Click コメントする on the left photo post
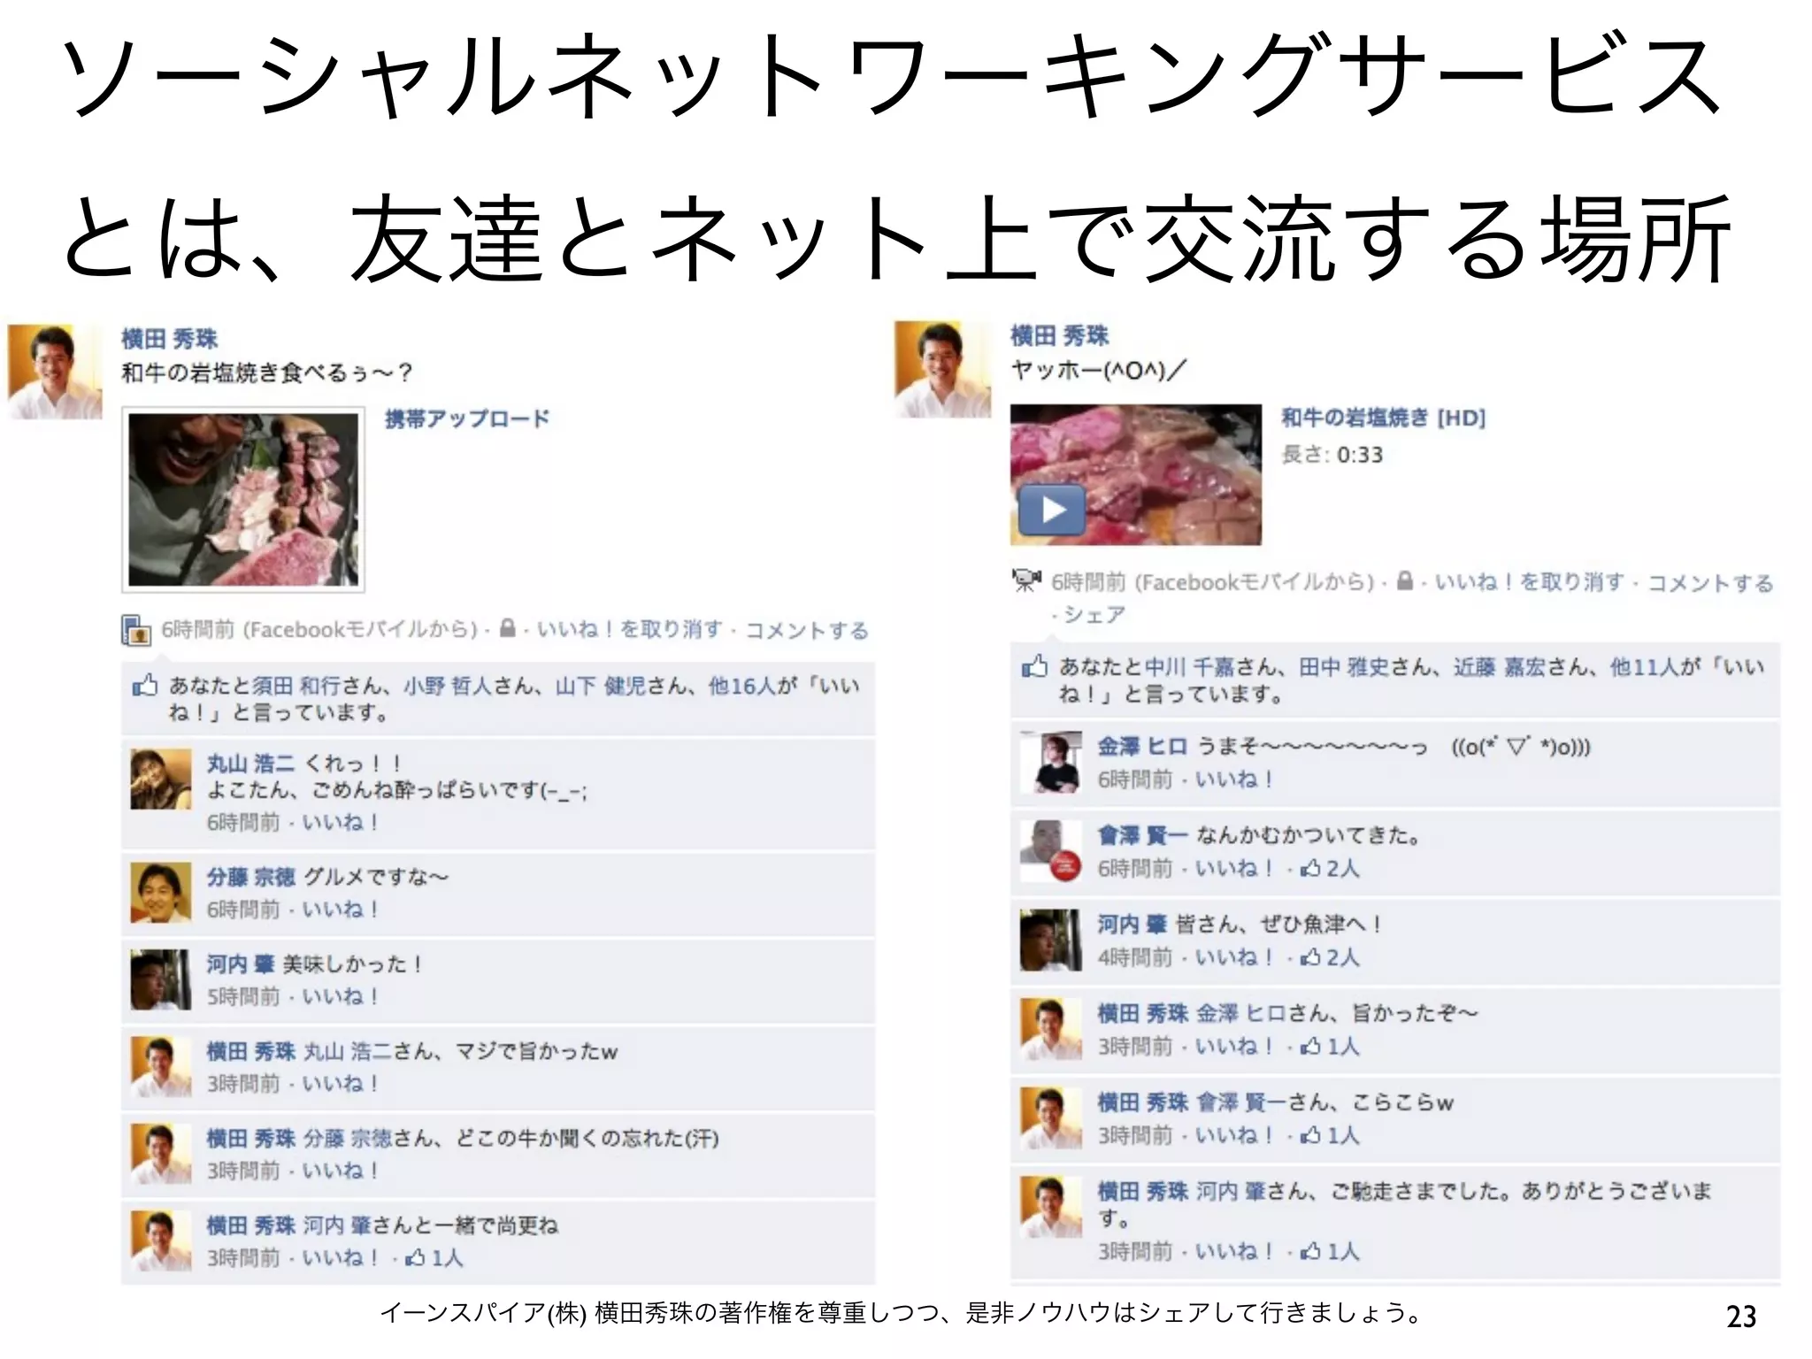 806,630
